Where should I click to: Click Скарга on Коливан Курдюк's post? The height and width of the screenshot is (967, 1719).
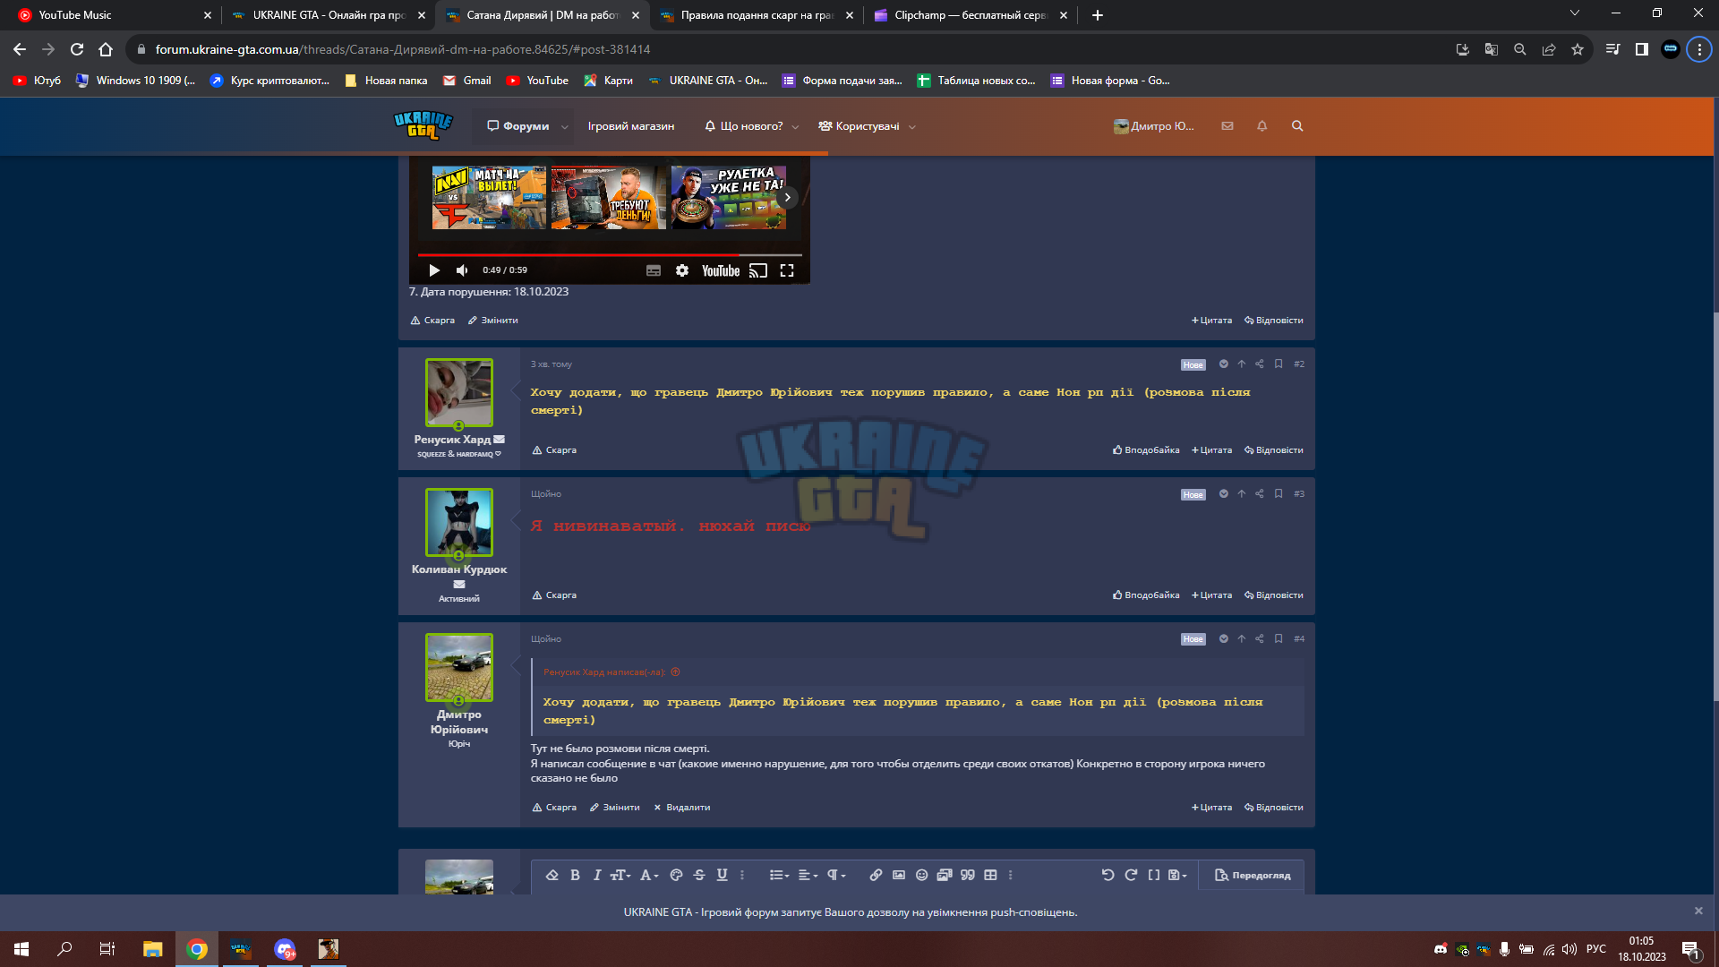click(554, 595)
